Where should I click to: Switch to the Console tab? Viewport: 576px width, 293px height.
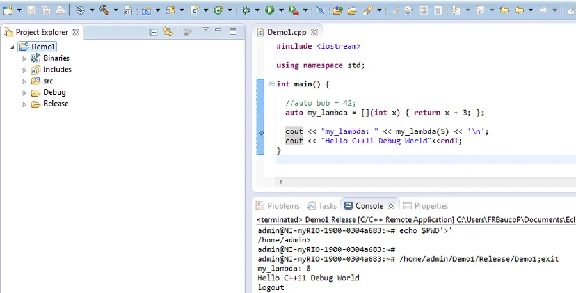tap(369, 205)
